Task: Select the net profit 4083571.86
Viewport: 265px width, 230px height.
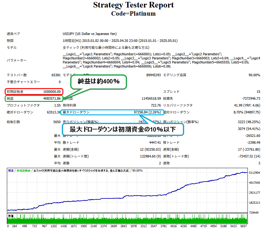Action: (x=52, y=98)
